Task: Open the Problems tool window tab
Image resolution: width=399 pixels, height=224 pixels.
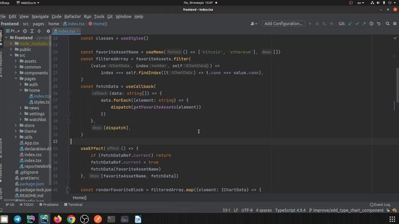Action: [49, 205]
